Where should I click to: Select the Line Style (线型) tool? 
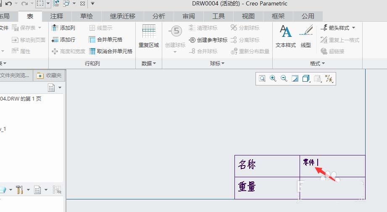tap(306, 36)
